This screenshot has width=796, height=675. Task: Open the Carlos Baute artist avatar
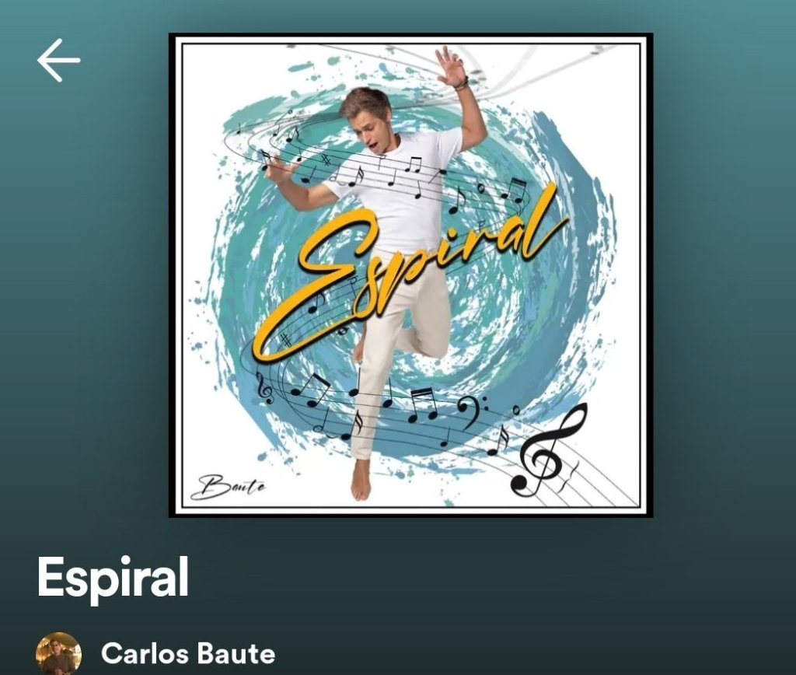coord(59,654)
